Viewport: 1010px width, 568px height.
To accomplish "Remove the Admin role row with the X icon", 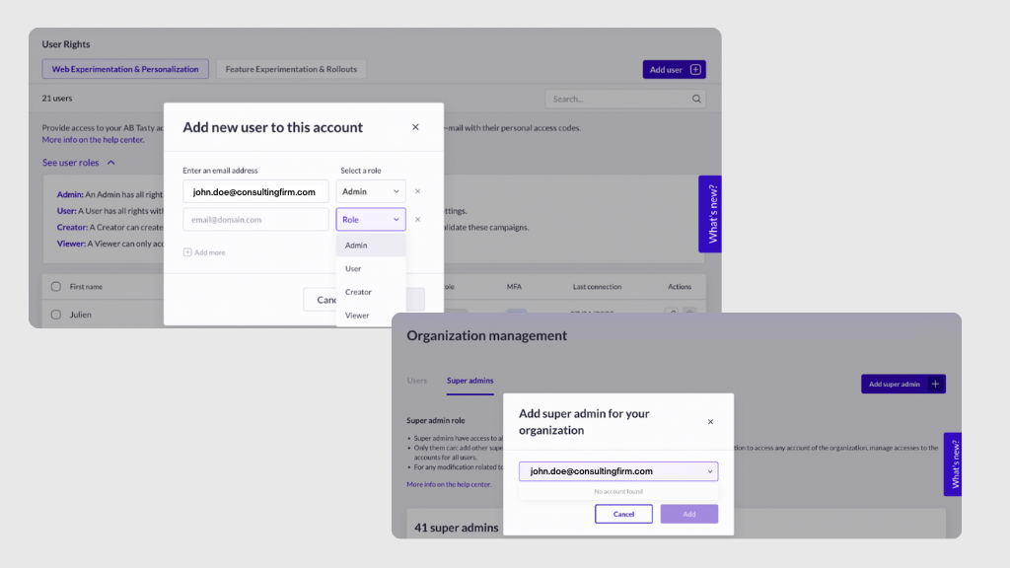I will click(x=417, y=190).
